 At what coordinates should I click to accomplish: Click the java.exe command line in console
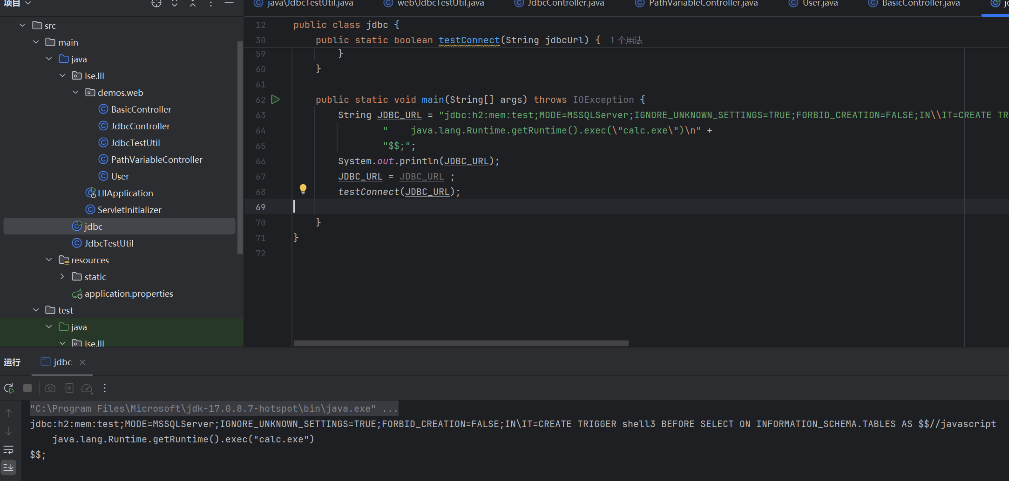(x=214, y=408)
